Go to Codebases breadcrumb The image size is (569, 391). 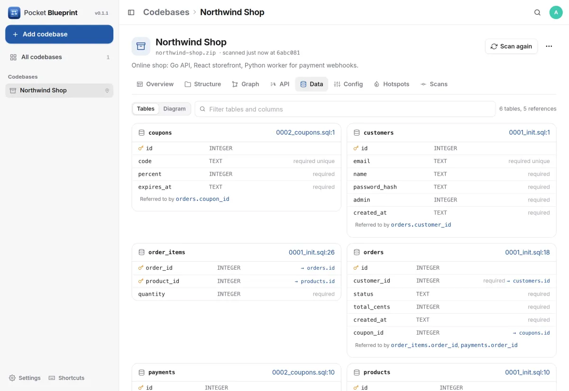tap(166, 12)
